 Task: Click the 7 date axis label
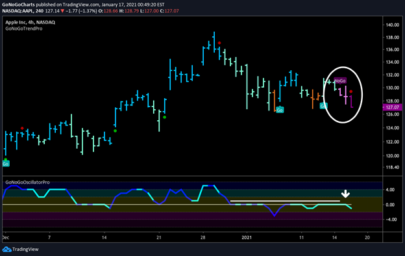pyautogui.click(x=49, y=237)
